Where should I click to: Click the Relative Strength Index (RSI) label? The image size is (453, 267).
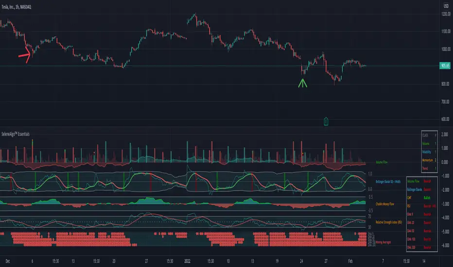(x=388, y=222)
